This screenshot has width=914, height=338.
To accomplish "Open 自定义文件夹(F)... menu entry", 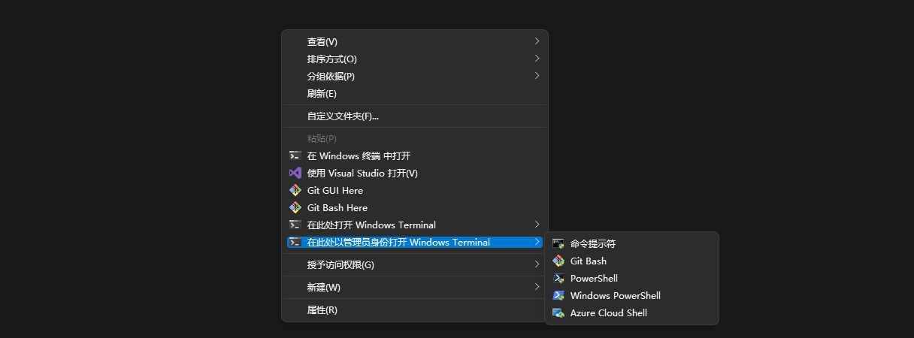I will (x=343, y=116).
